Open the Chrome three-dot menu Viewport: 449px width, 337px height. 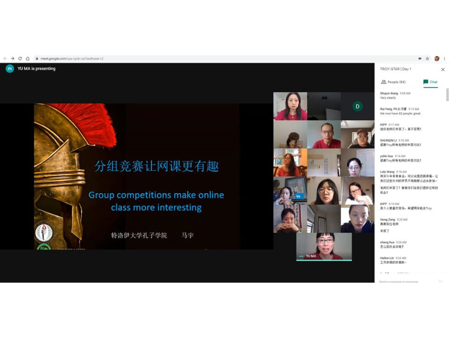coord(445,58)
